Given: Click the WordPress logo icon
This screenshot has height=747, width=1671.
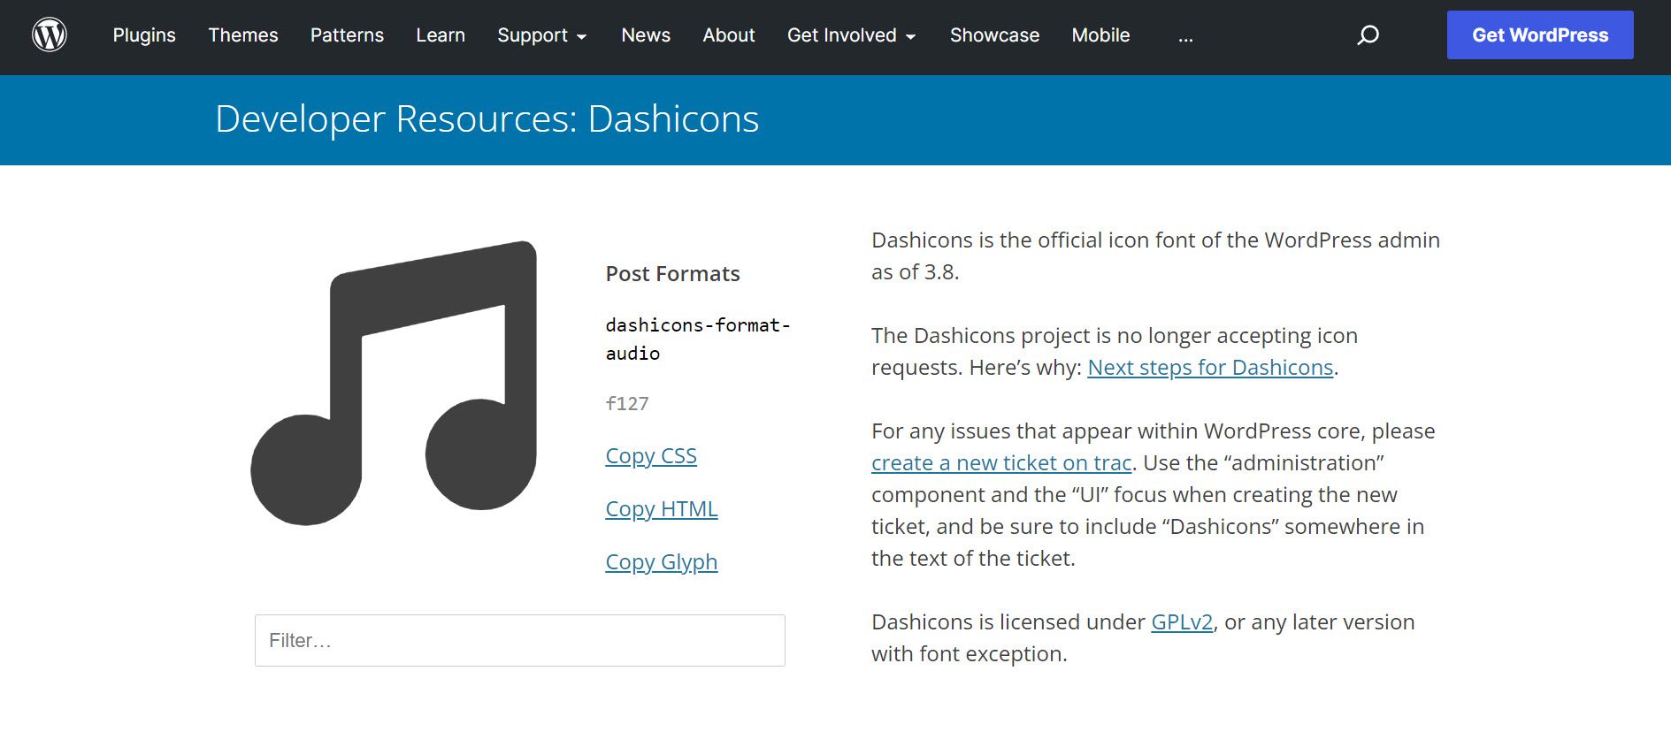Looking at the screenshot, I should click(x=50, y=35).
